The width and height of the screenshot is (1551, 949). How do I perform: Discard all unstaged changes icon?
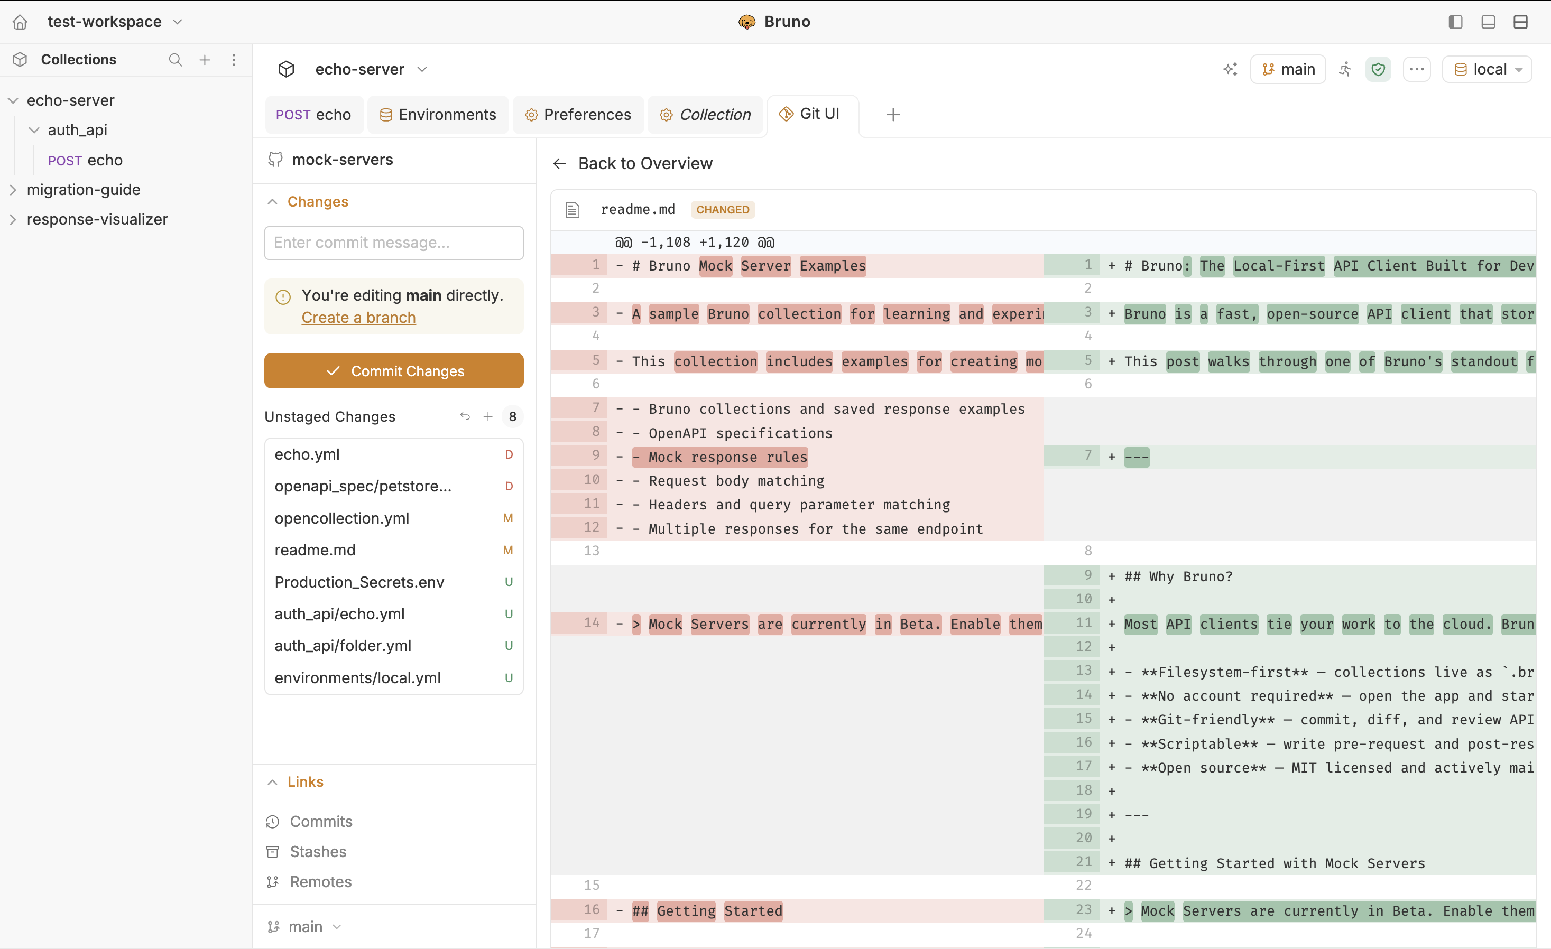[465, 416]
